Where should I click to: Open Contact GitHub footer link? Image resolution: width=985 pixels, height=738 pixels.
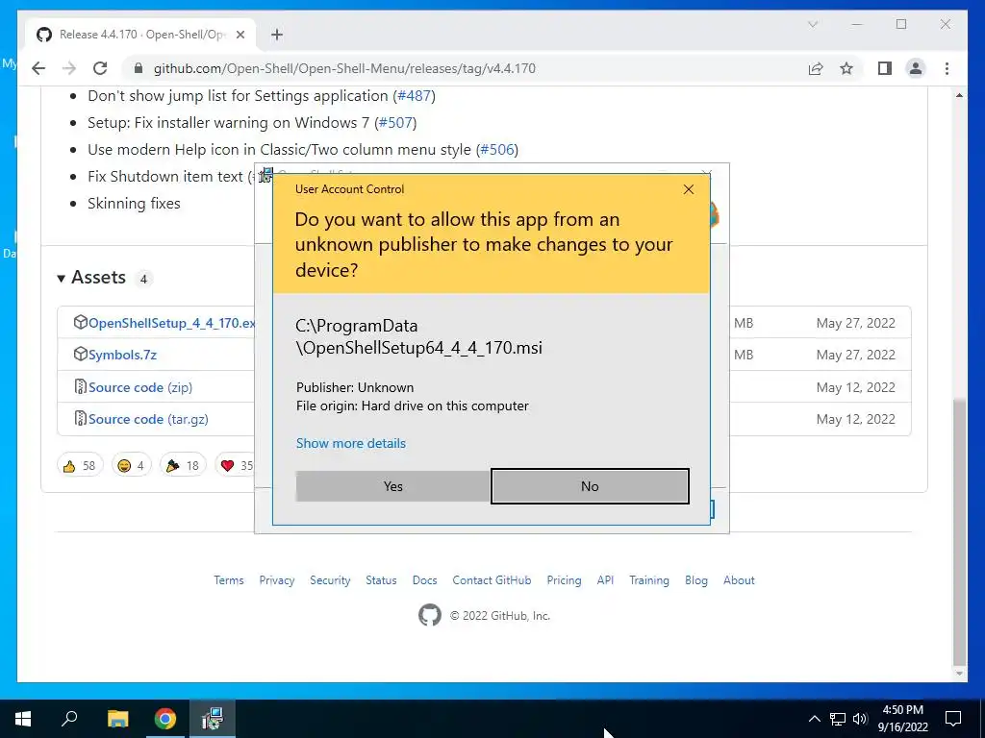pyautogui.click(x=492, y=580)
